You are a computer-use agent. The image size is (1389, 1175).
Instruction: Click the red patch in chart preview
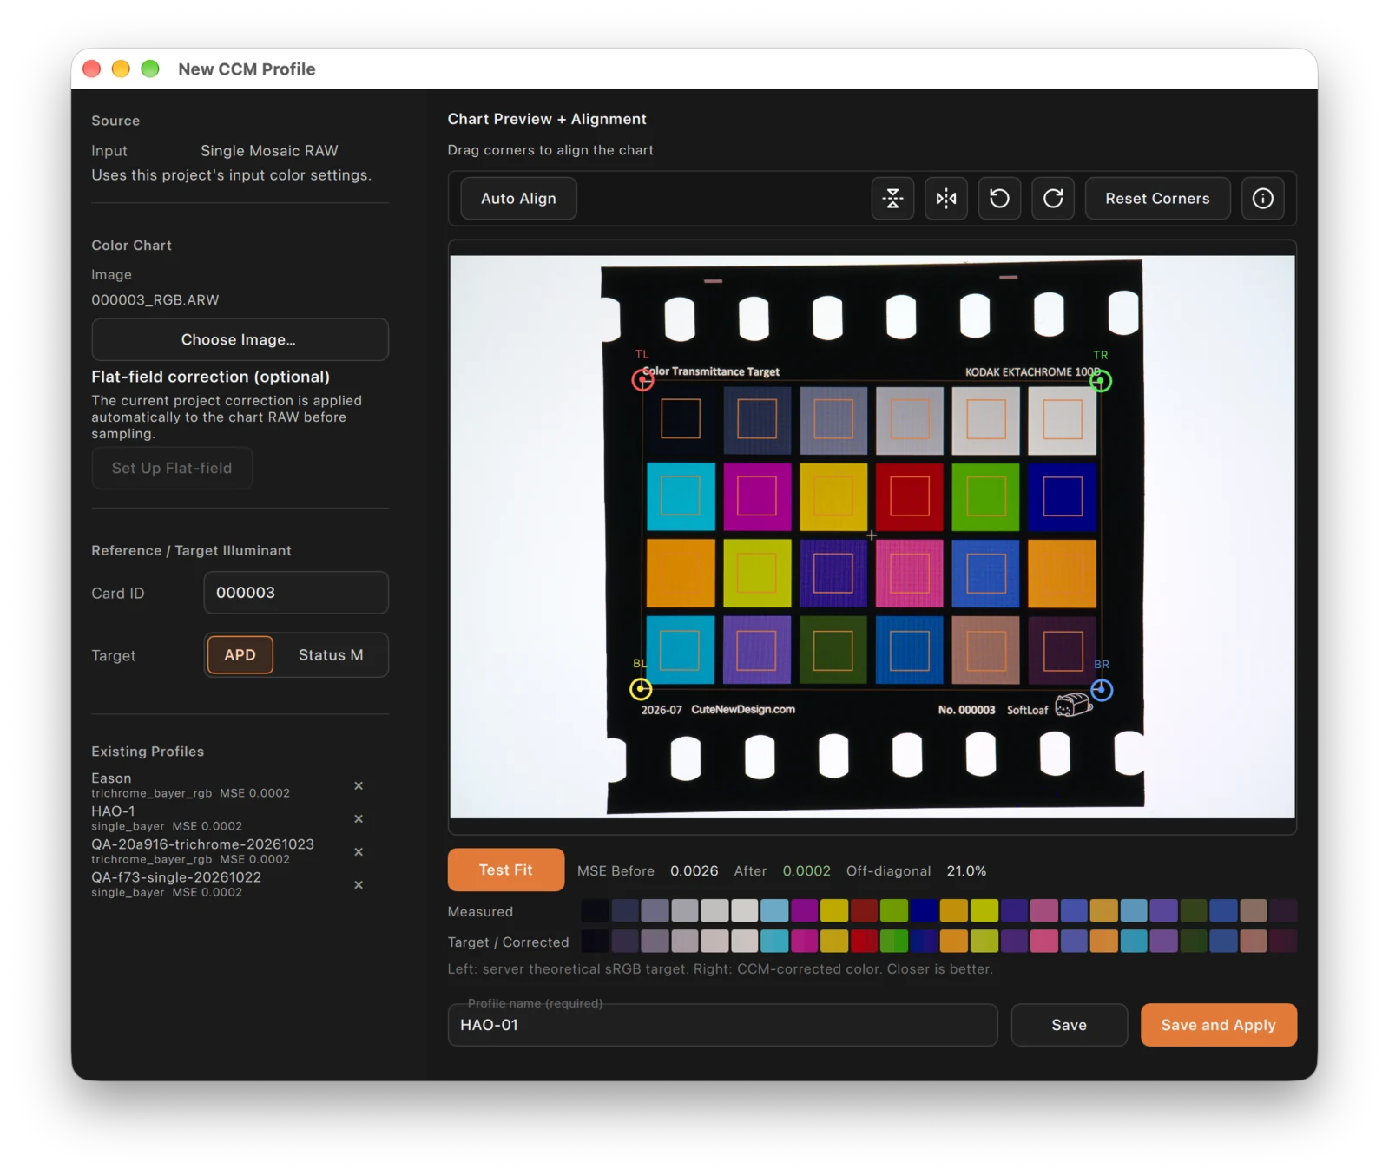909,496
